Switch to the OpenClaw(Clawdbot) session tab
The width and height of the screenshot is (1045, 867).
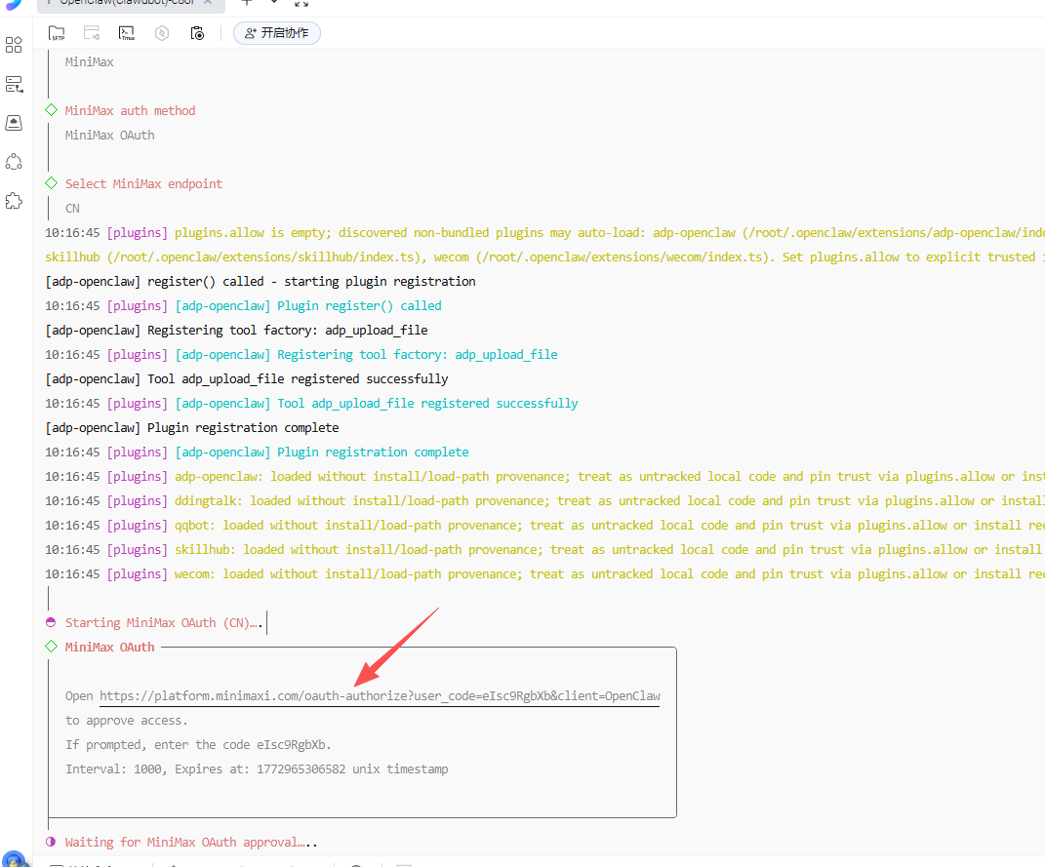[x=131, y=3]
